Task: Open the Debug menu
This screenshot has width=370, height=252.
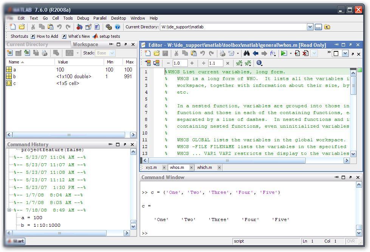Action: (x=83, y=18)
